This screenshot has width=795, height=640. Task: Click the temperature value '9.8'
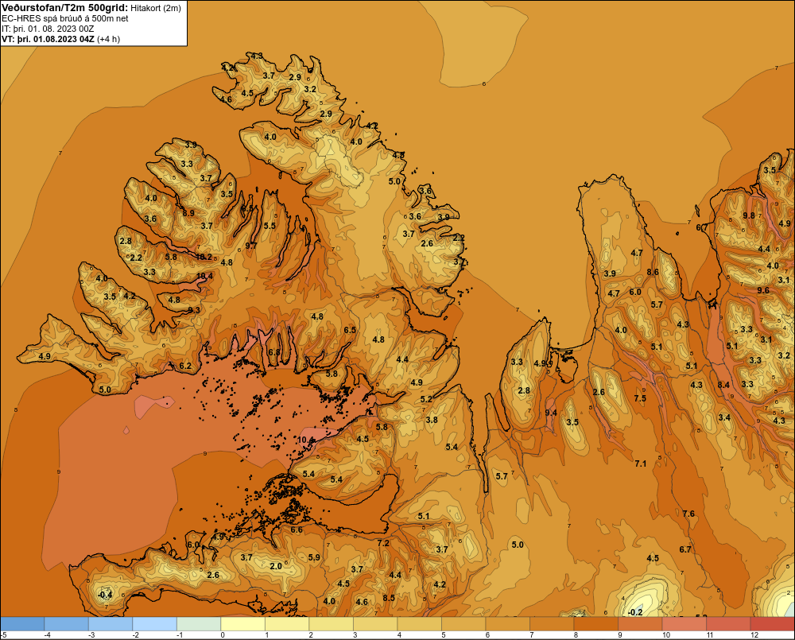pyautogui.click(x=749, y=215)
